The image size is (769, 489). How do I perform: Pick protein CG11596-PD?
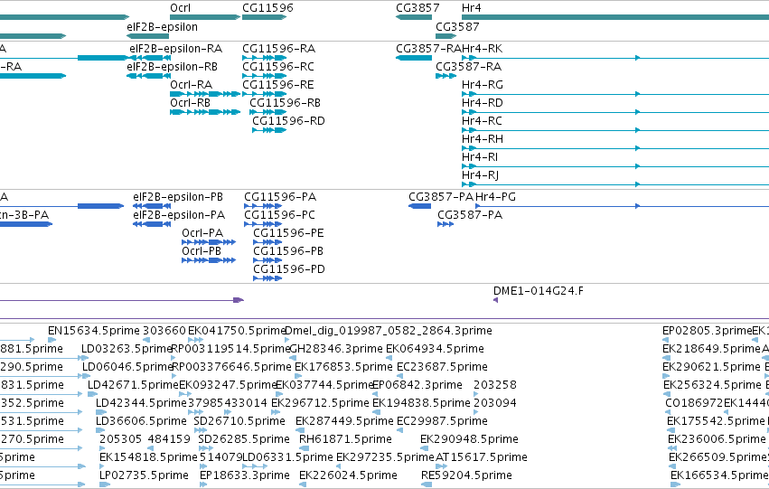coord(289,269)
